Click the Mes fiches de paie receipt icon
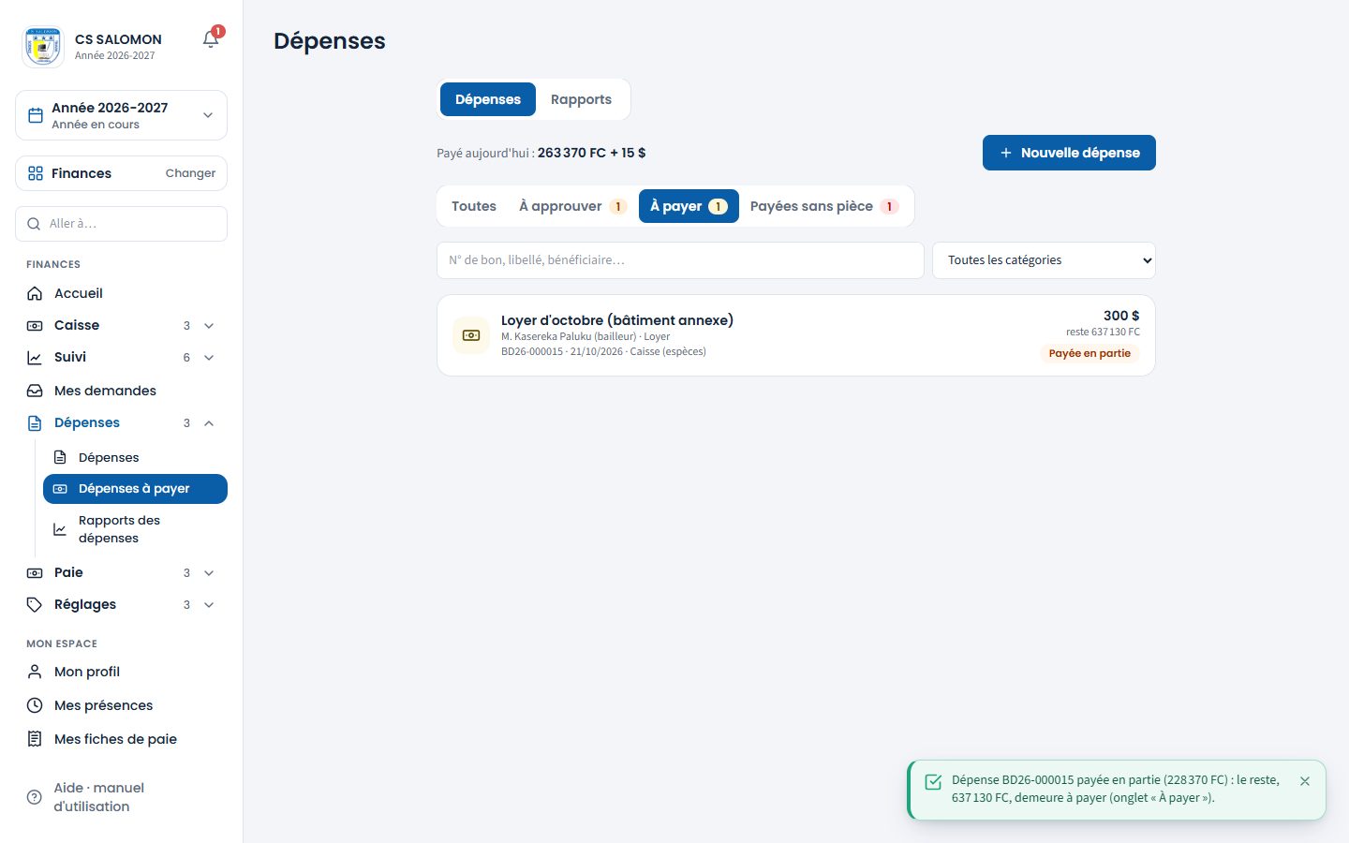 pyautogui.click(x=35, y=739)
